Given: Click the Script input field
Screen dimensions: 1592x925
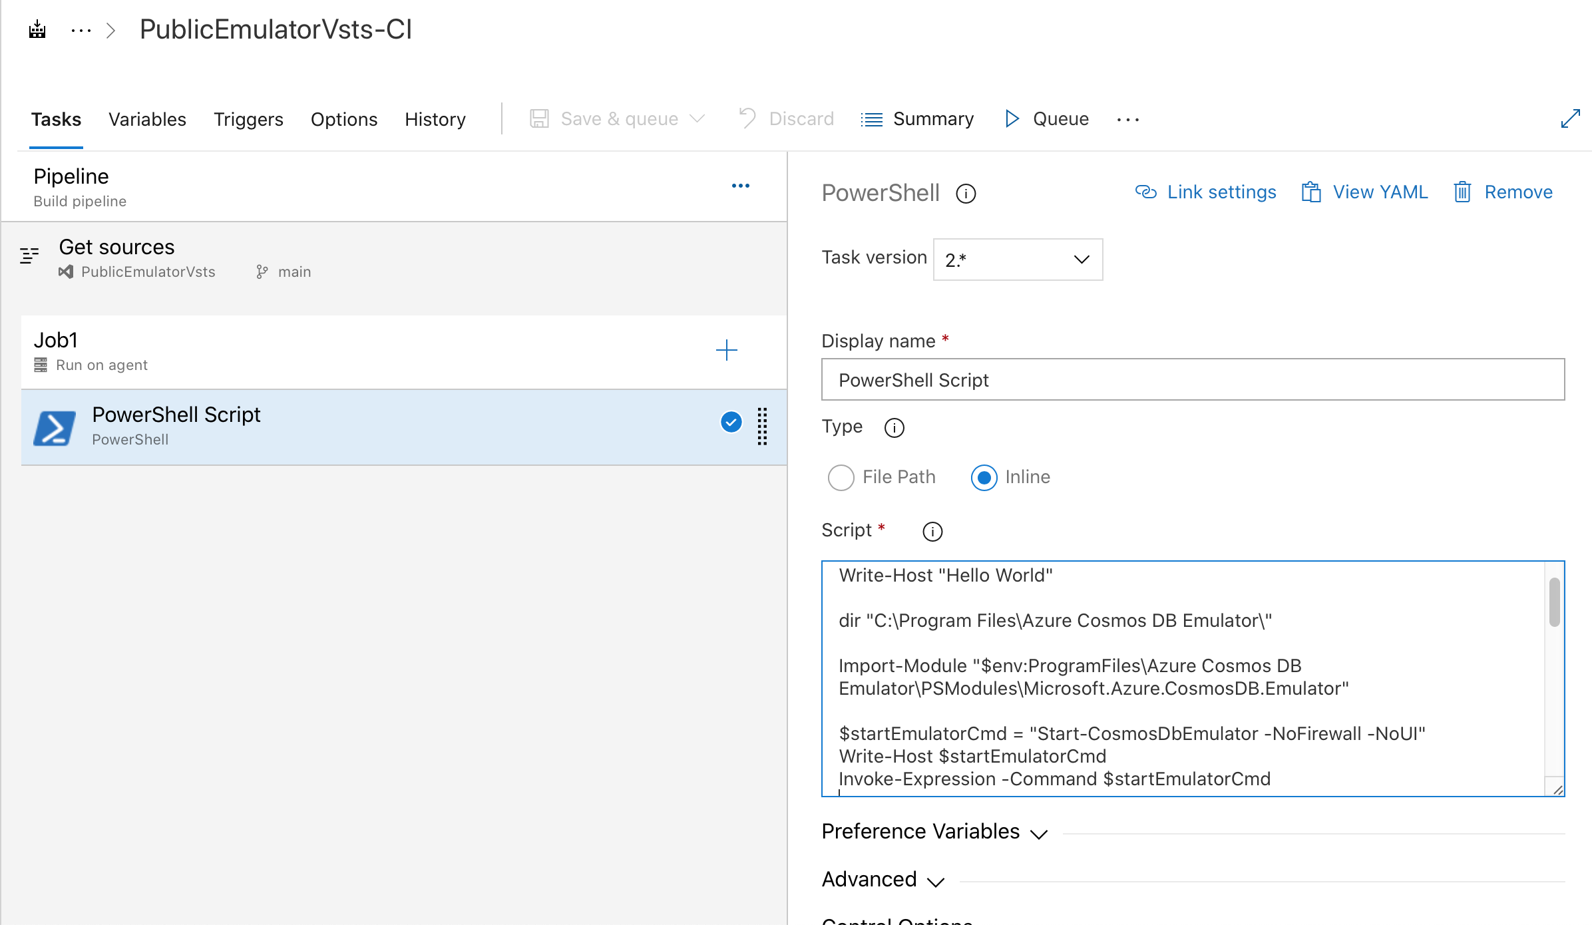Looking at the screenshot, I should pyautogui.click(x=1195, y=677).
